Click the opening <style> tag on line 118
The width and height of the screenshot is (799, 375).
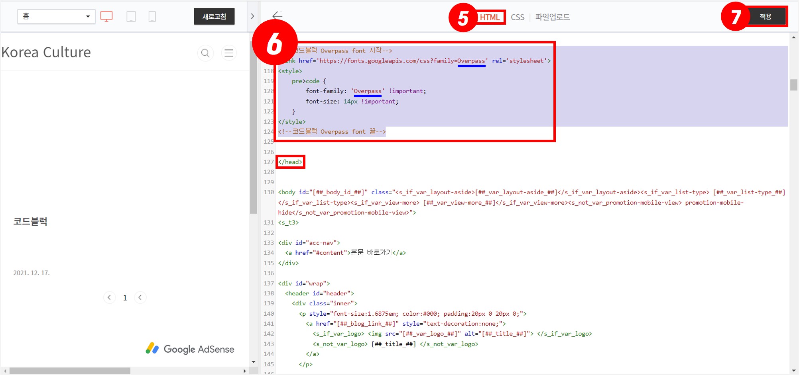290,71
